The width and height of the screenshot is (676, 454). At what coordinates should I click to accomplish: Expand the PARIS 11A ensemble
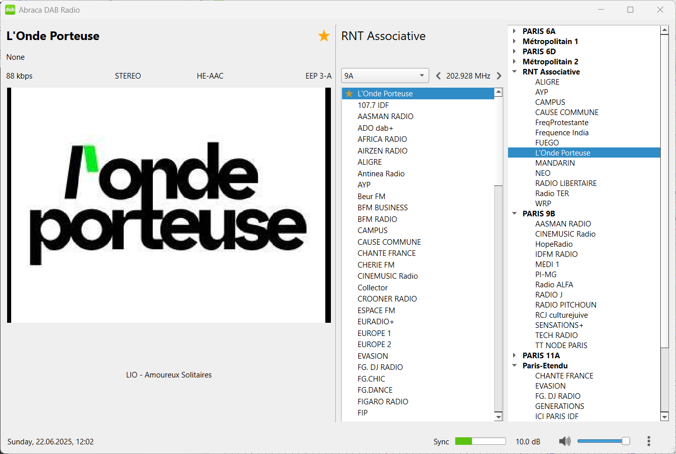coord(515,356)
